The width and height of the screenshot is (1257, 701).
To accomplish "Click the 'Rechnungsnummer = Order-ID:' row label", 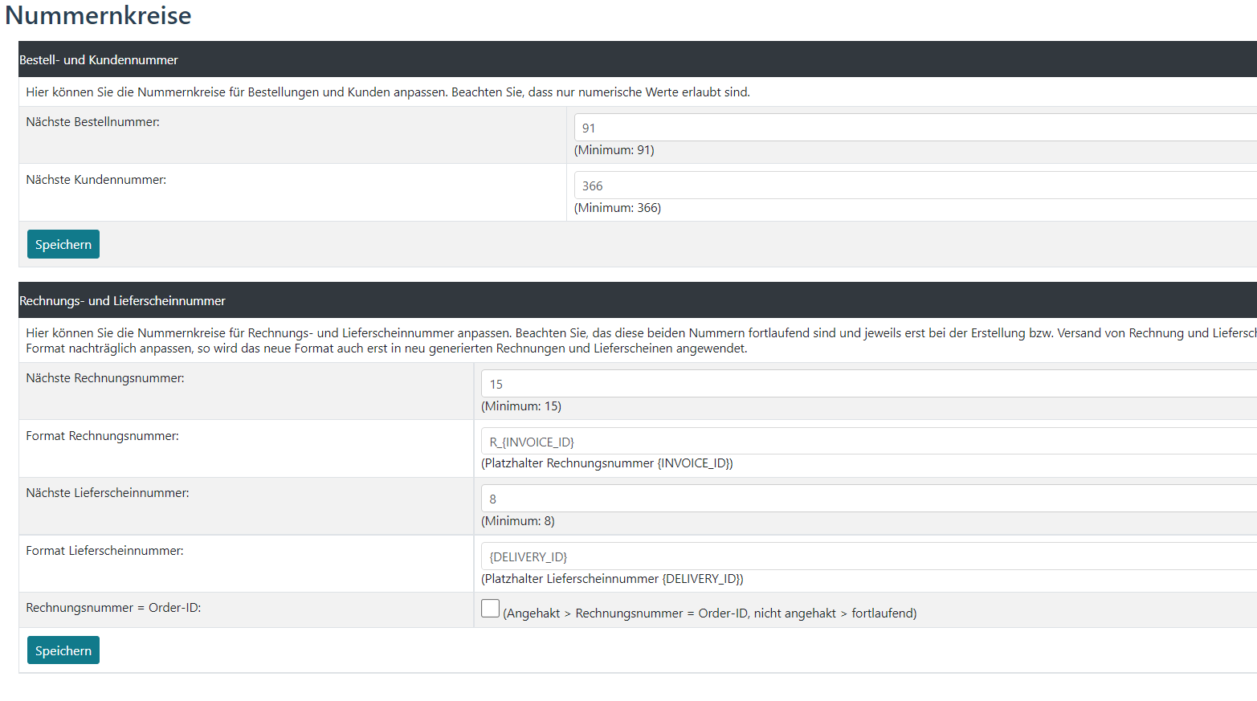I will [x=113, y=608].
